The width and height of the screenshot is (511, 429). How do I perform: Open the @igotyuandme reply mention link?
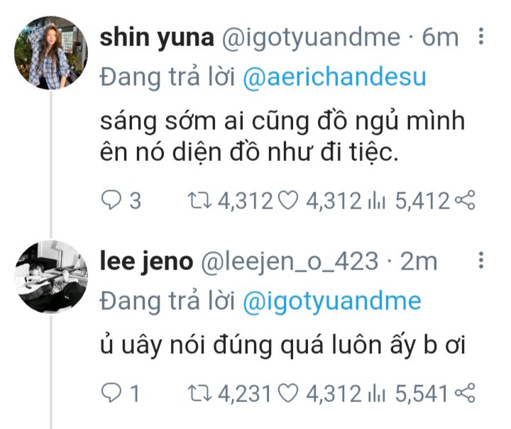331,300
